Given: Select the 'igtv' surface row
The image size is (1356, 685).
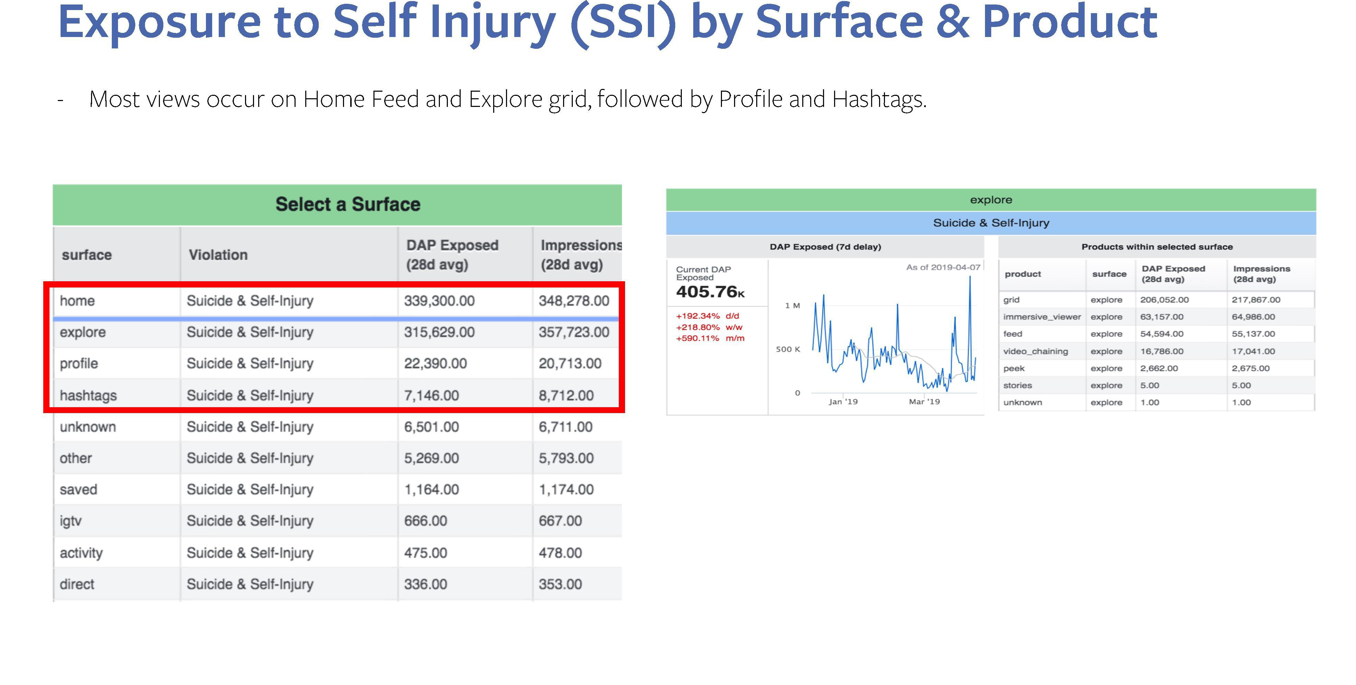Looking at the screenshot, I should 337,521.
